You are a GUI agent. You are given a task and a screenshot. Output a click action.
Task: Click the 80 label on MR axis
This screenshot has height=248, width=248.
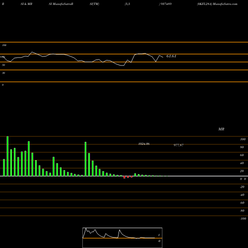pos(242,147)
